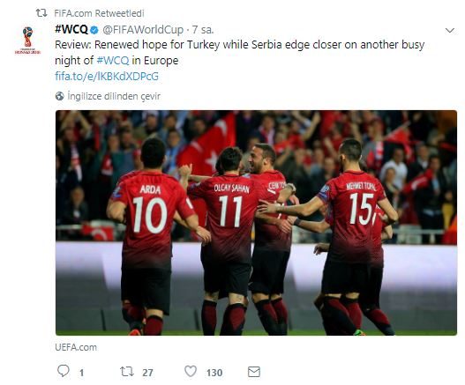Click the #WCQ account display name
This screenshot has width=465, height=385.
coord(71,30)
